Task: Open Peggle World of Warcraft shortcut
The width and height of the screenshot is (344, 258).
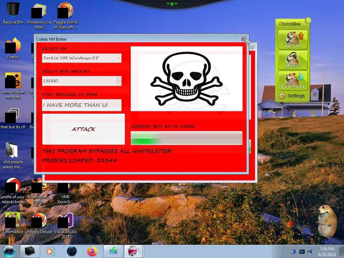Action: pos(66,16)
